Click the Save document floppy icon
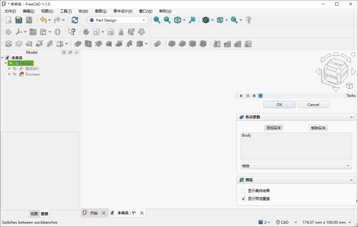358x227 pixels. (x=29, y=20)
